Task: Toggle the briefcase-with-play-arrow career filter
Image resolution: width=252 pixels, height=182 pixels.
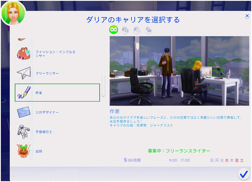Action: 125,30
